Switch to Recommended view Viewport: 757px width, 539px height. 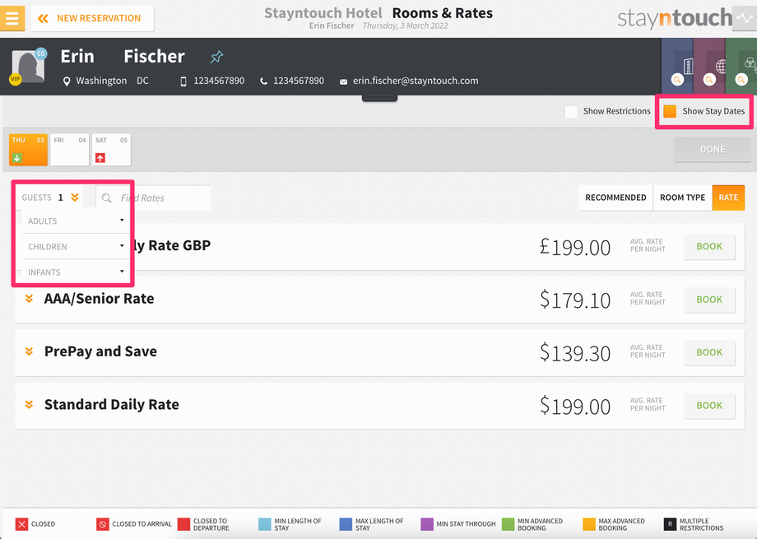click(x=615, y=197)
